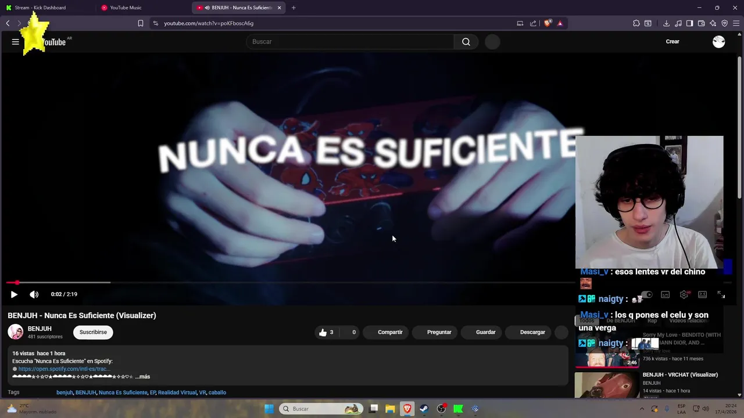Click the Suscribirse button
Screen dimensions: 744x418
point(93,332)
